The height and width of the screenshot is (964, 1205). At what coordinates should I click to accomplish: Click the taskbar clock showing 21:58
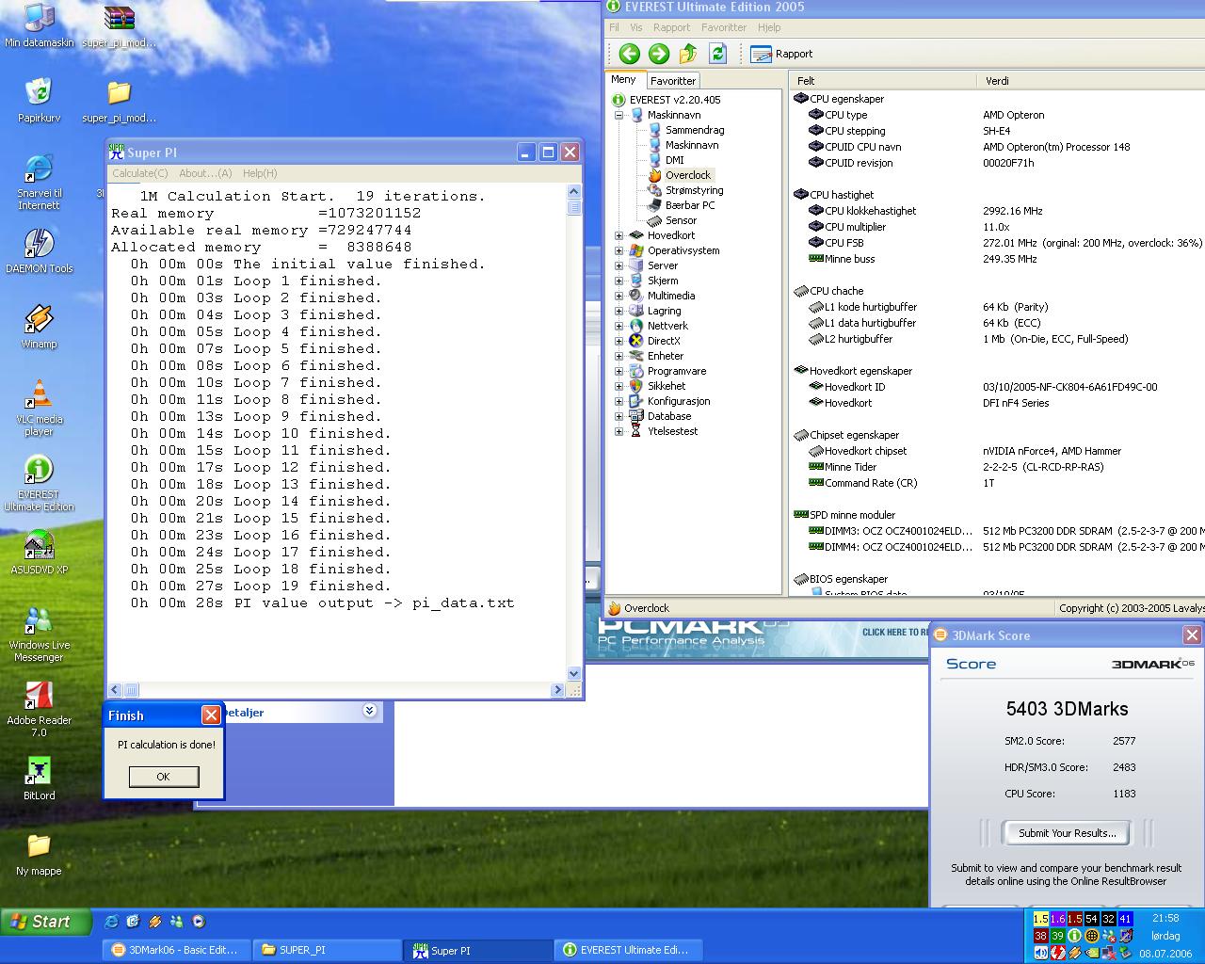(1165, 918)
